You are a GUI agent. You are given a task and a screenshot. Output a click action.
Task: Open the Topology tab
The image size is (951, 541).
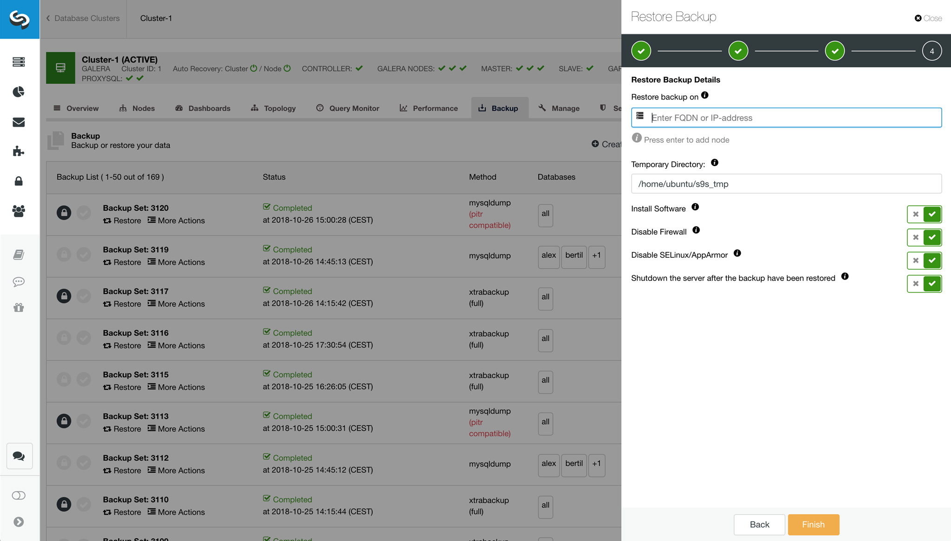click(x=273, y=108)
